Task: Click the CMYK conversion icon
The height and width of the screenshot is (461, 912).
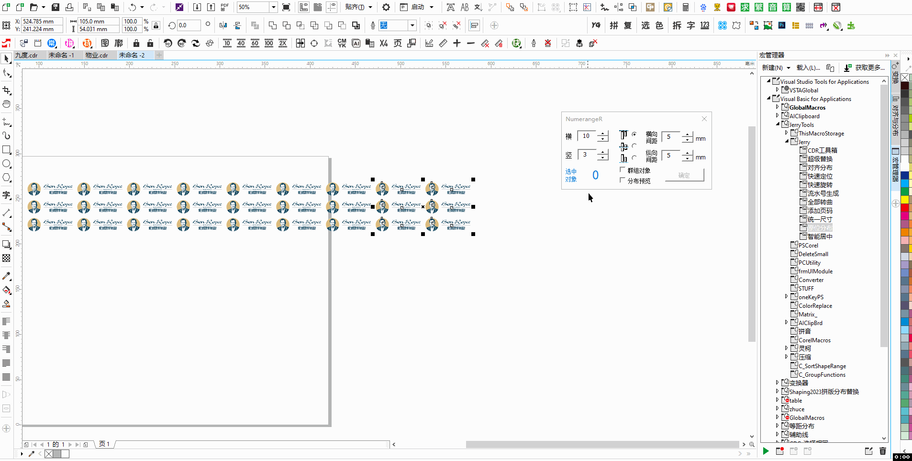Action: [342, 43]
